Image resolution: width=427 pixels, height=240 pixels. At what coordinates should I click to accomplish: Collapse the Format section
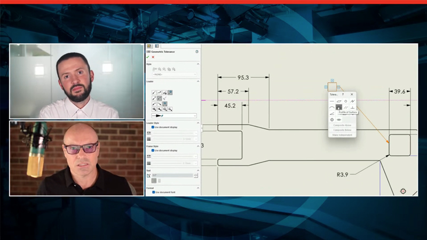(198, 188)
